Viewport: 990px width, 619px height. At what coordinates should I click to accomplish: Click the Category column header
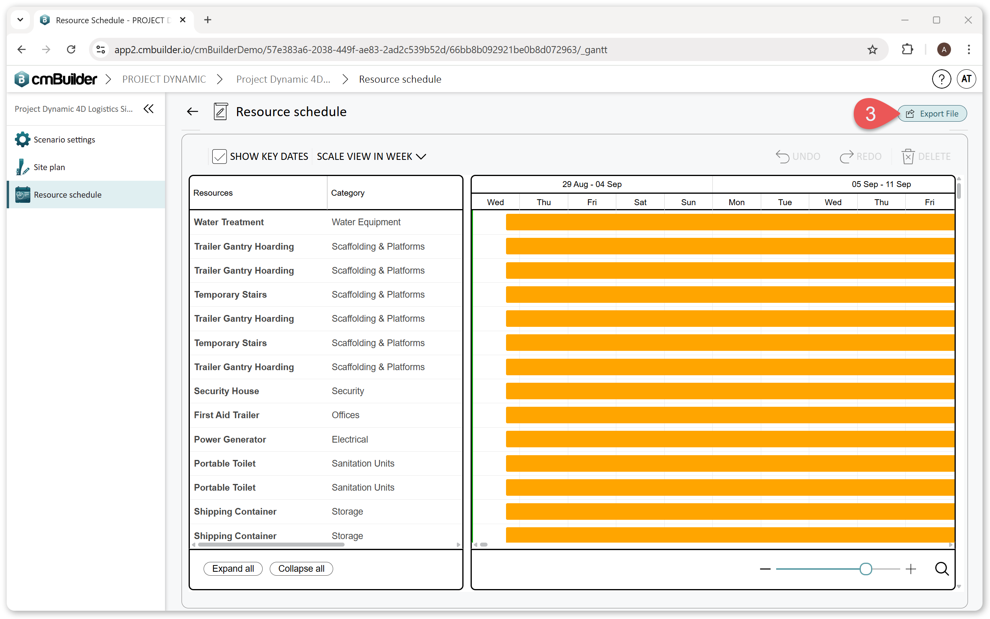click(395, 193)
